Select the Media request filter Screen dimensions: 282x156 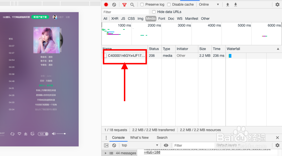pos(151,19)
